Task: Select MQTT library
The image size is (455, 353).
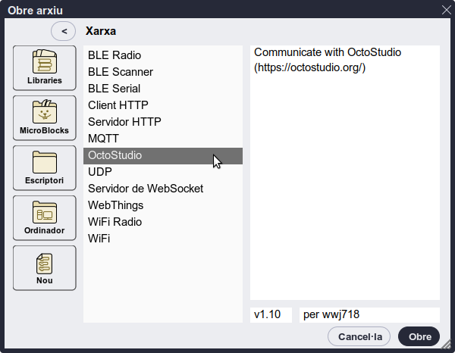Action: tap(163, 139)
